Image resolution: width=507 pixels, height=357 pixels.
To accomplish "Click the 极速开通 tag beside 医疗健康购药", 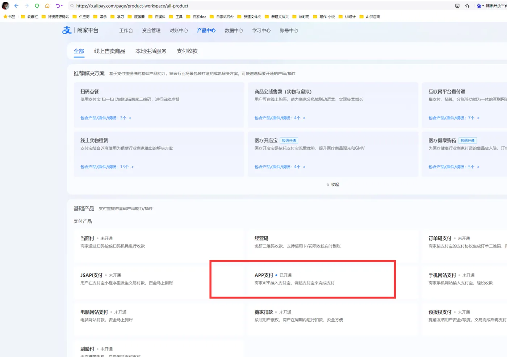I will (x=468, y=141).
